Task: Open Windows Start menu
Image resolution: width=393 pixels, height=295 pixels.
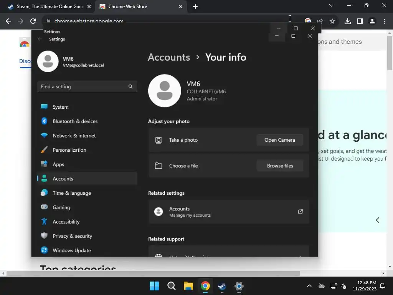Action: [x=154, y=286]
